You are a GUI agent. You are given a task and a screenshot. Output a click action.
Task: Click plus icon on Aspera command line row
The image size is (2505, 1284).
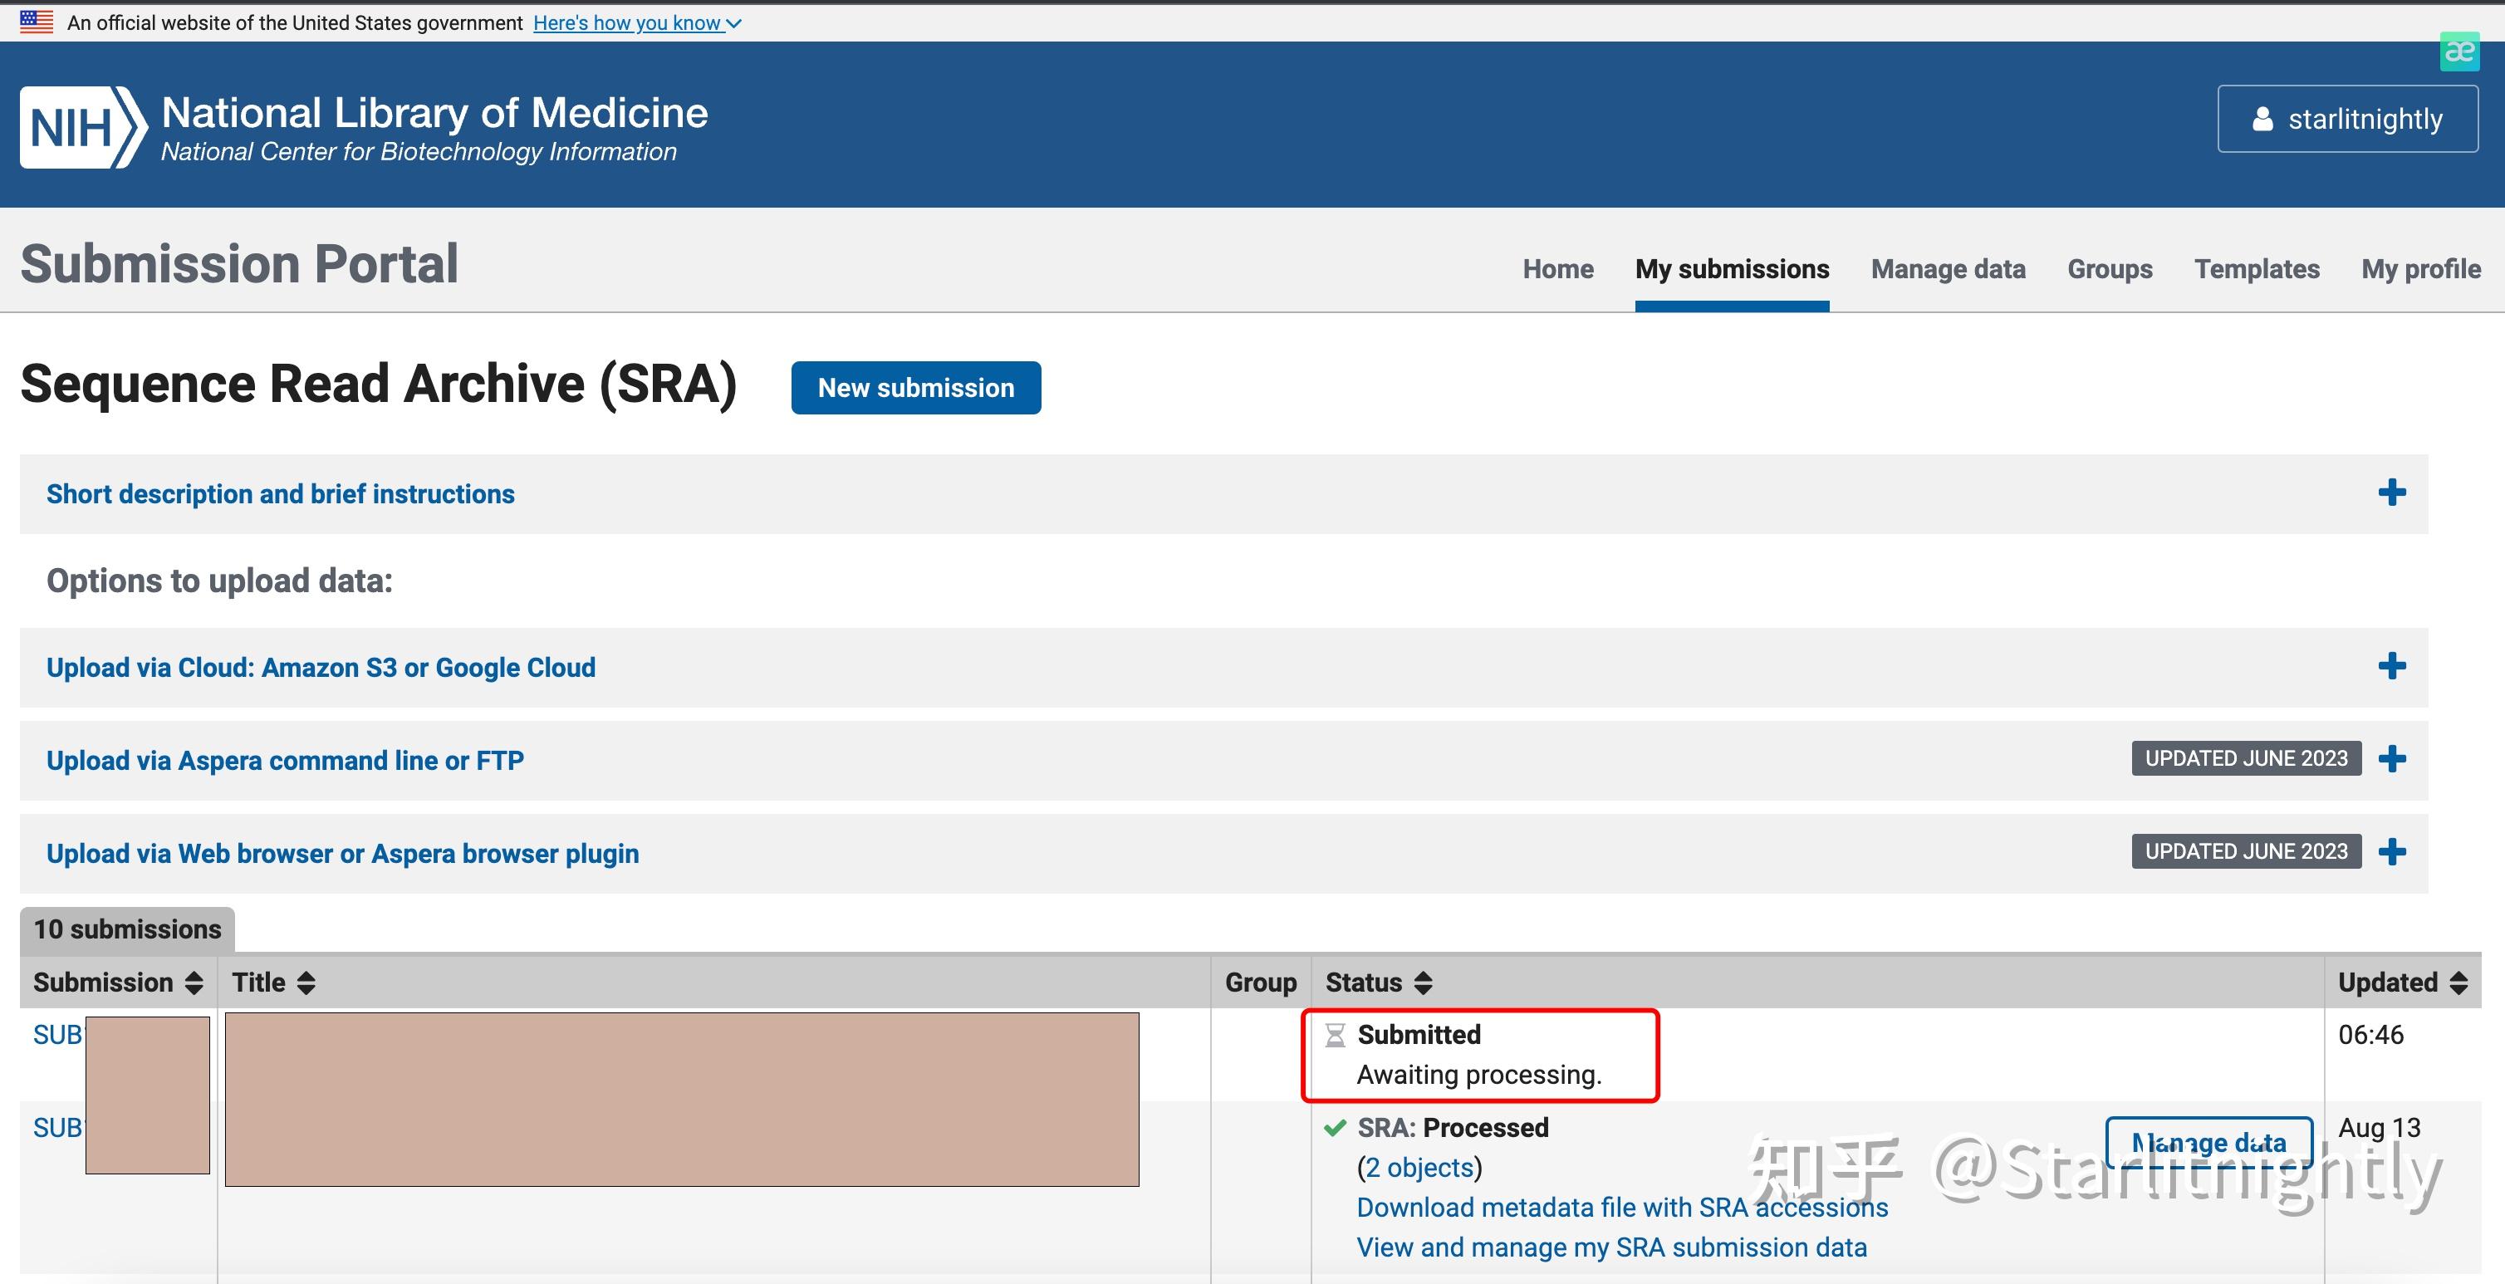[2391, 760]
